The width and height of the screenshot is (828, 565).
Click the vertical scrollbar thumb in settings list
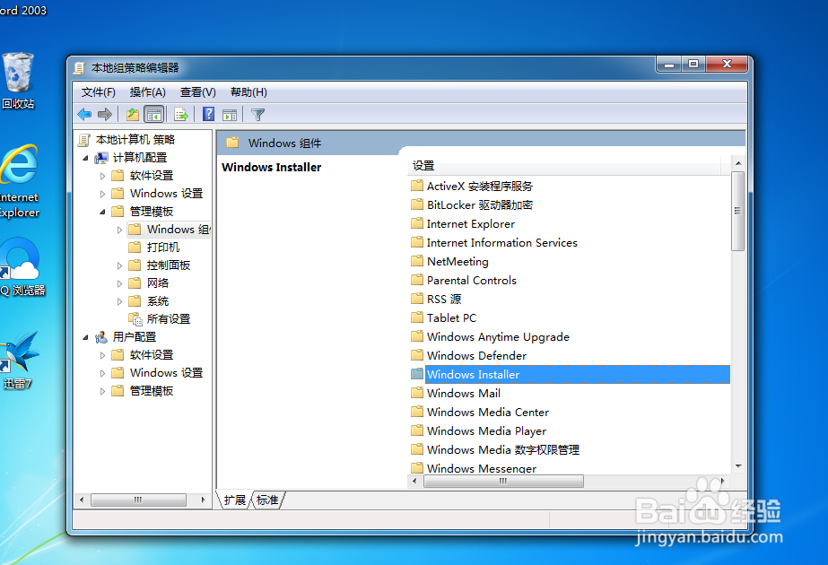[737, 211]
